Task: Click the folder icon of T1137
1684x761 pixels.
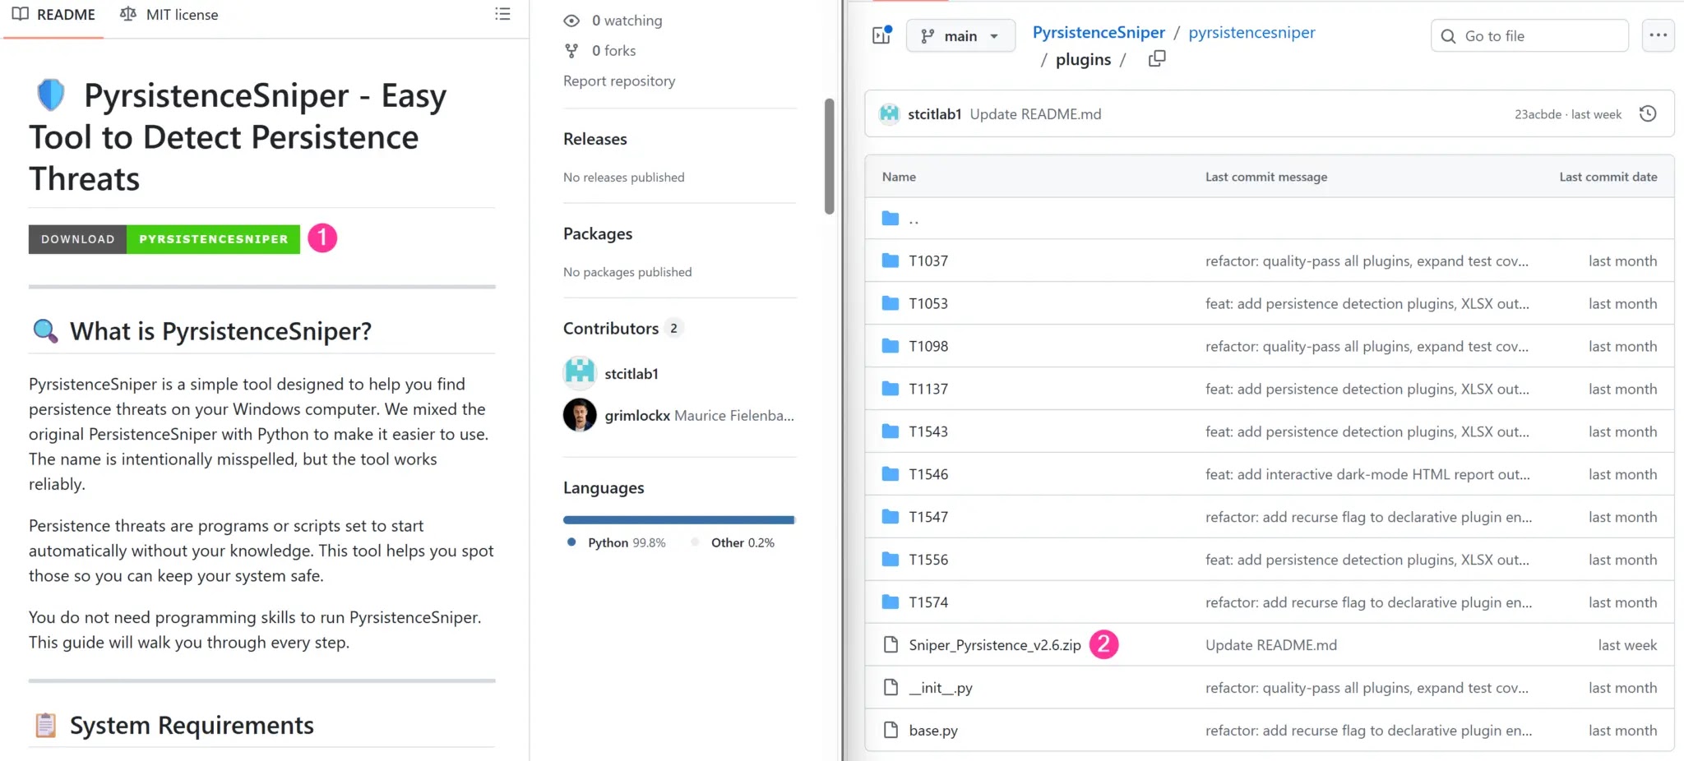Action: 890,389
